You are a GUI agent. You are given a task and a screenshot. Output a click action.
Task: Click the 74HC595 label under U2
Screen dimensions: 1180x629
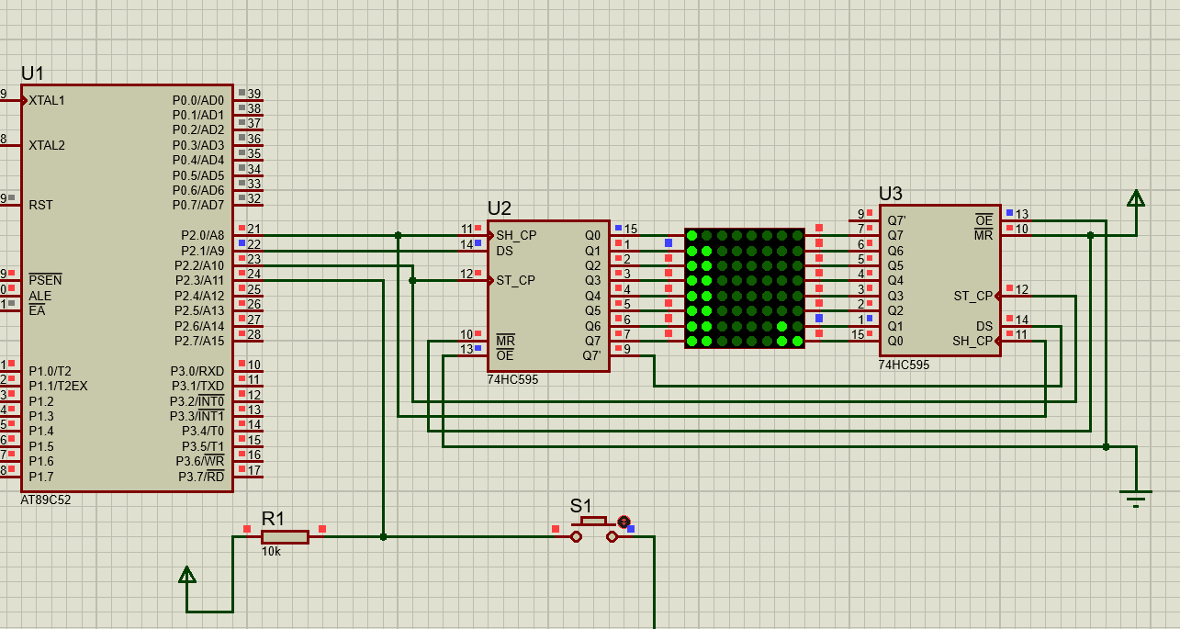pos(512,379)
